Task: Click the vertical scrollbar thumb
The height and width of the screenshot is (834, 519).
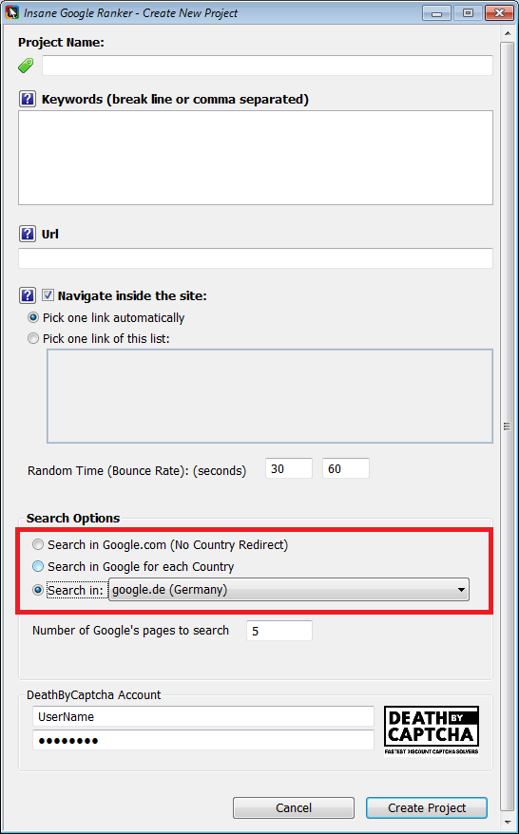Action: point(508,426)
